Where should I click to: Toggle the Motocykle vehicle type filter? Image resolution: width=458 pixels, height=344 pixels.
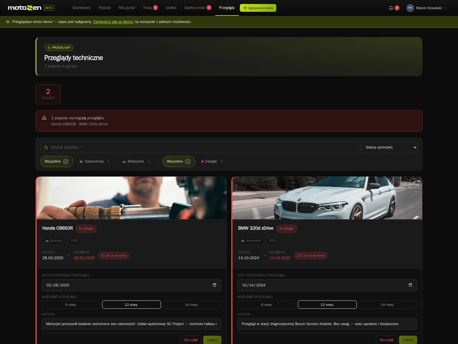point(137,161)
